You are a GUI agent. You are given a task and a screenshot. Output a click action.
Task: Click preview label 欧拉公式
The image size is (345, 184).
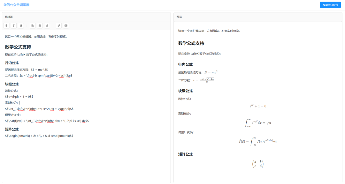pyautogui.click(x=185, y=99)
